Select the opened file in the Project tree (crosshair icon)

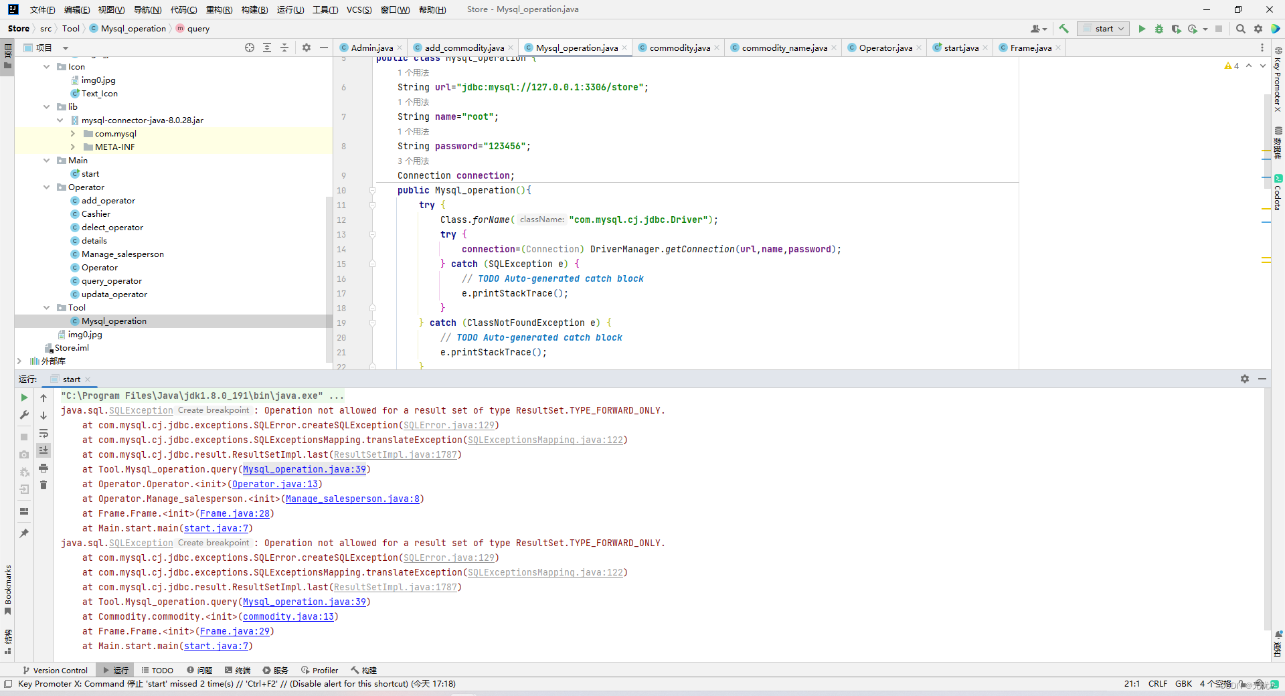[250, 48]
